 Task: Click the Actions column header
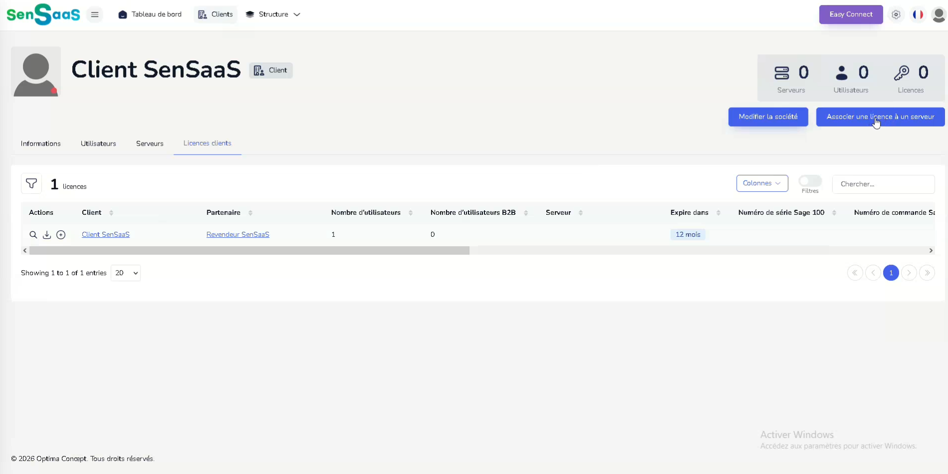(41, 213)
